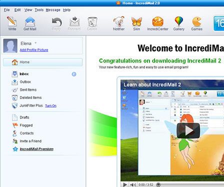Open the Outbox folder
The width and height of the screenshot is (224, 187).
pos(25,82)
